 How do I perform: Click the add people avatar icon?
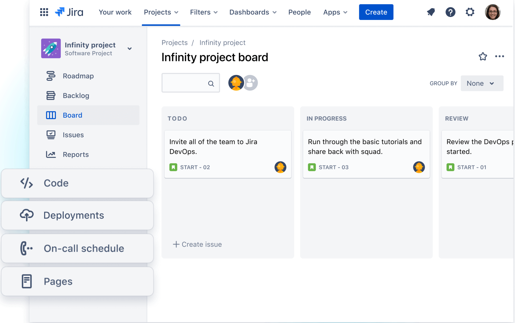coord(250,83)
